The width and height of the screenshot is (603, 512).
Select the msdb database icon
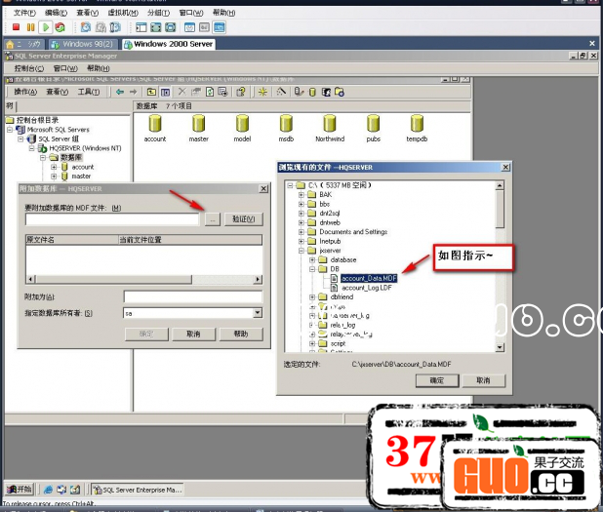pos(286,126)
